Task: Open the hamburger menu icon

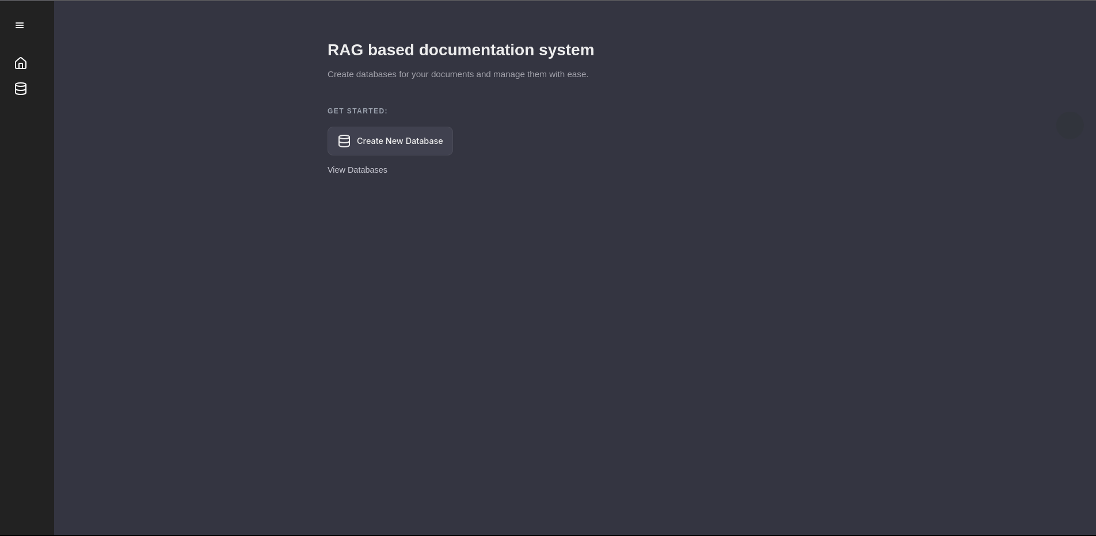Action: point(20,25)
